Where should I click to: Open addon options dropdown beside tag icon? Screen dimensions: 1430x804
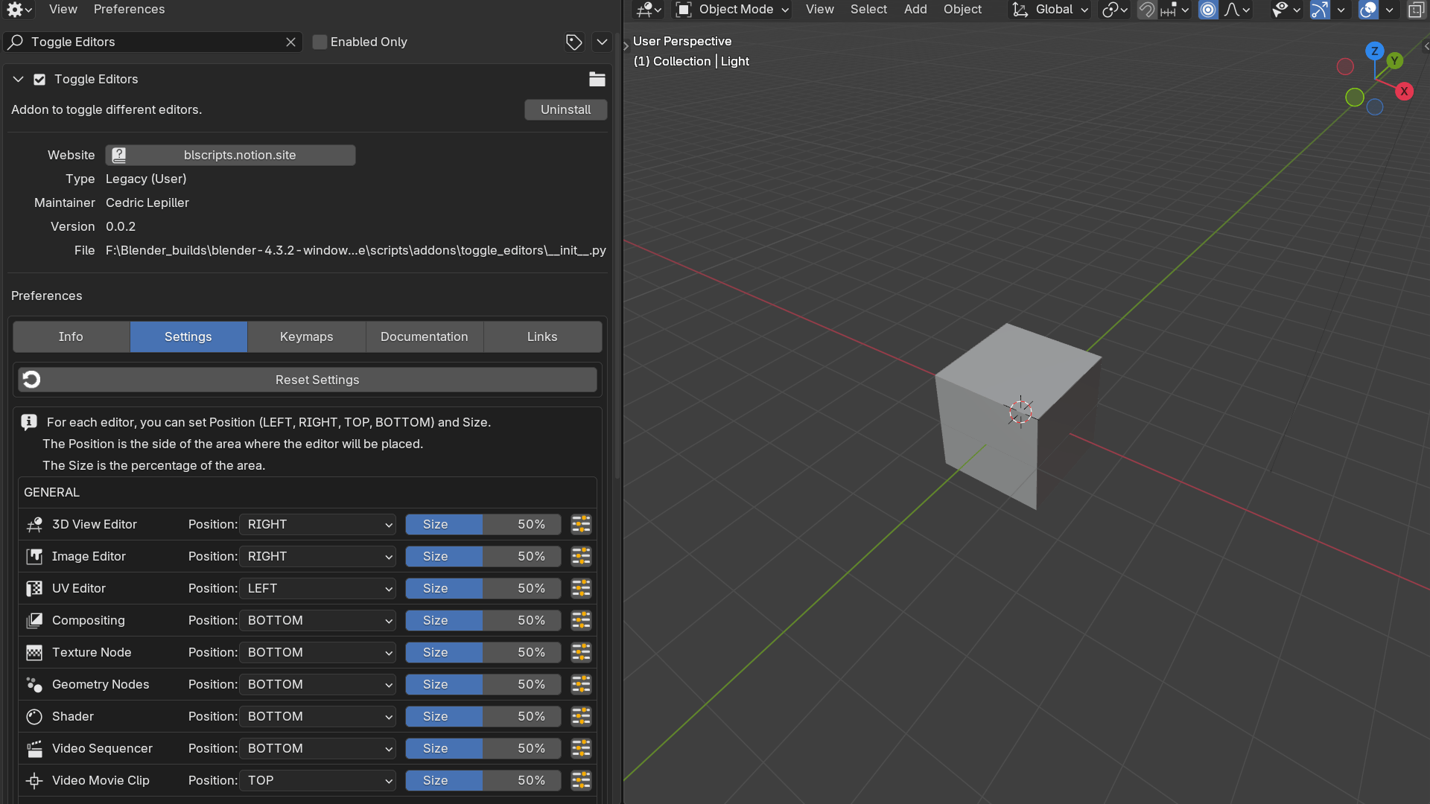(x=602, y=42)
